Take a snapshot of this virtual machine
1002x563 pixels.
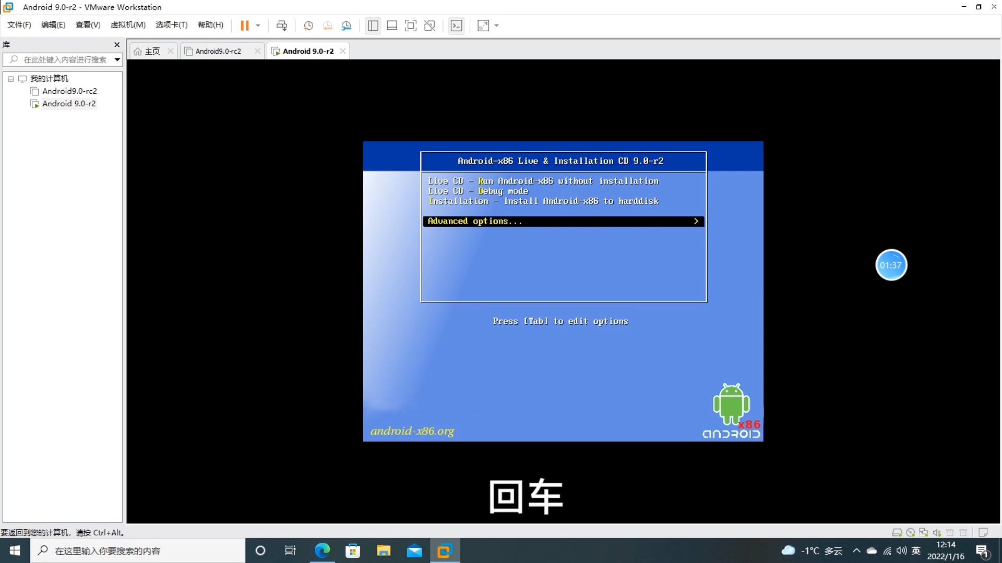308,26
